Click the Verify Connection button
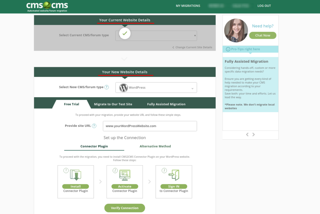 click(x=125, y=208)
